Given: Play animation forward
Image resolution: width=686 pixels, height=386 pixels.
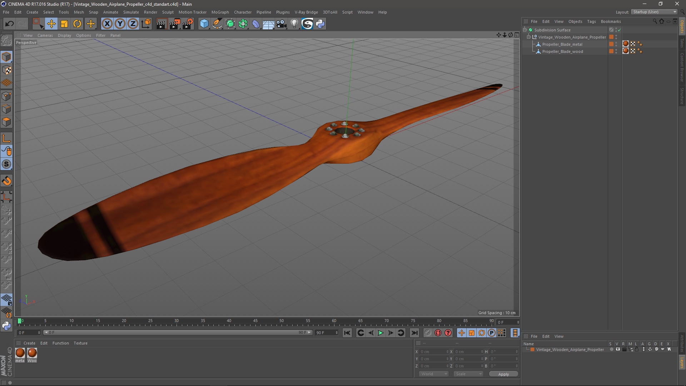Looking at the screenshot, I should (381, 333).
